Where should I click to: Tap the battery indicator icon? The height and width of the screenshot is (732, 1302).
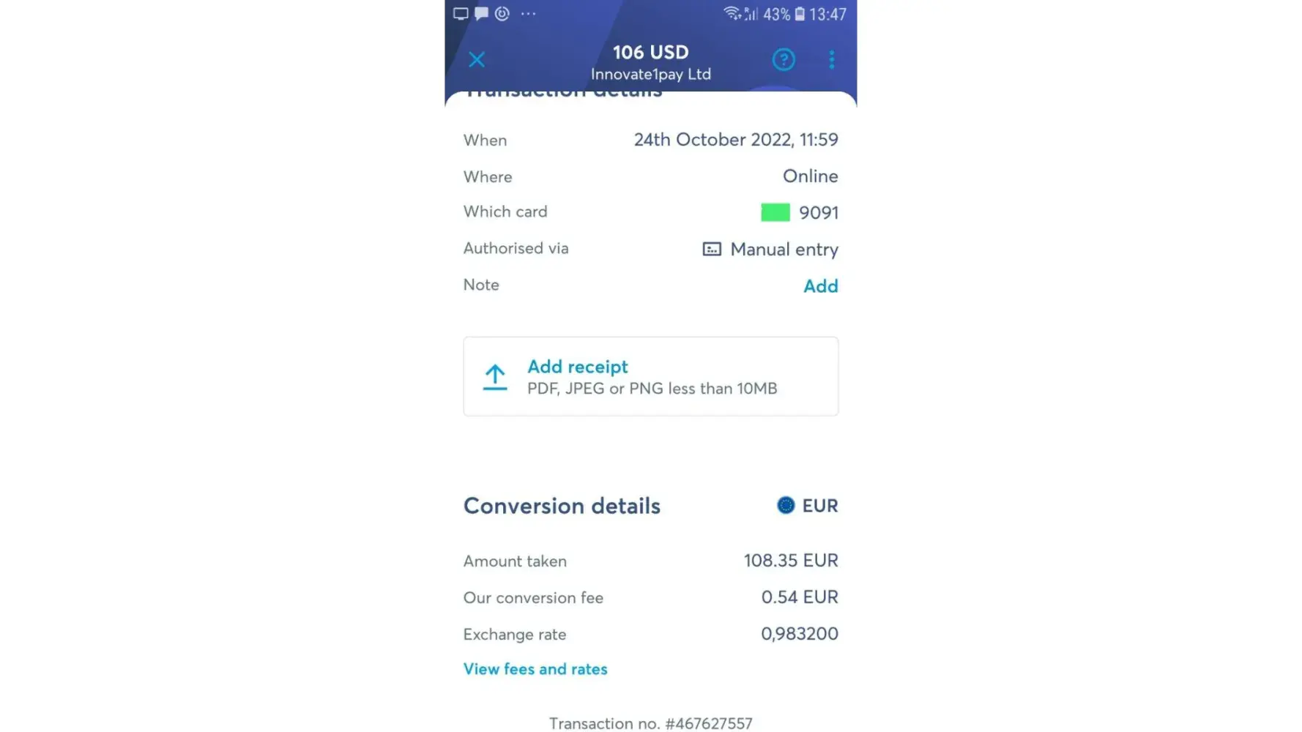pos(800,14)
